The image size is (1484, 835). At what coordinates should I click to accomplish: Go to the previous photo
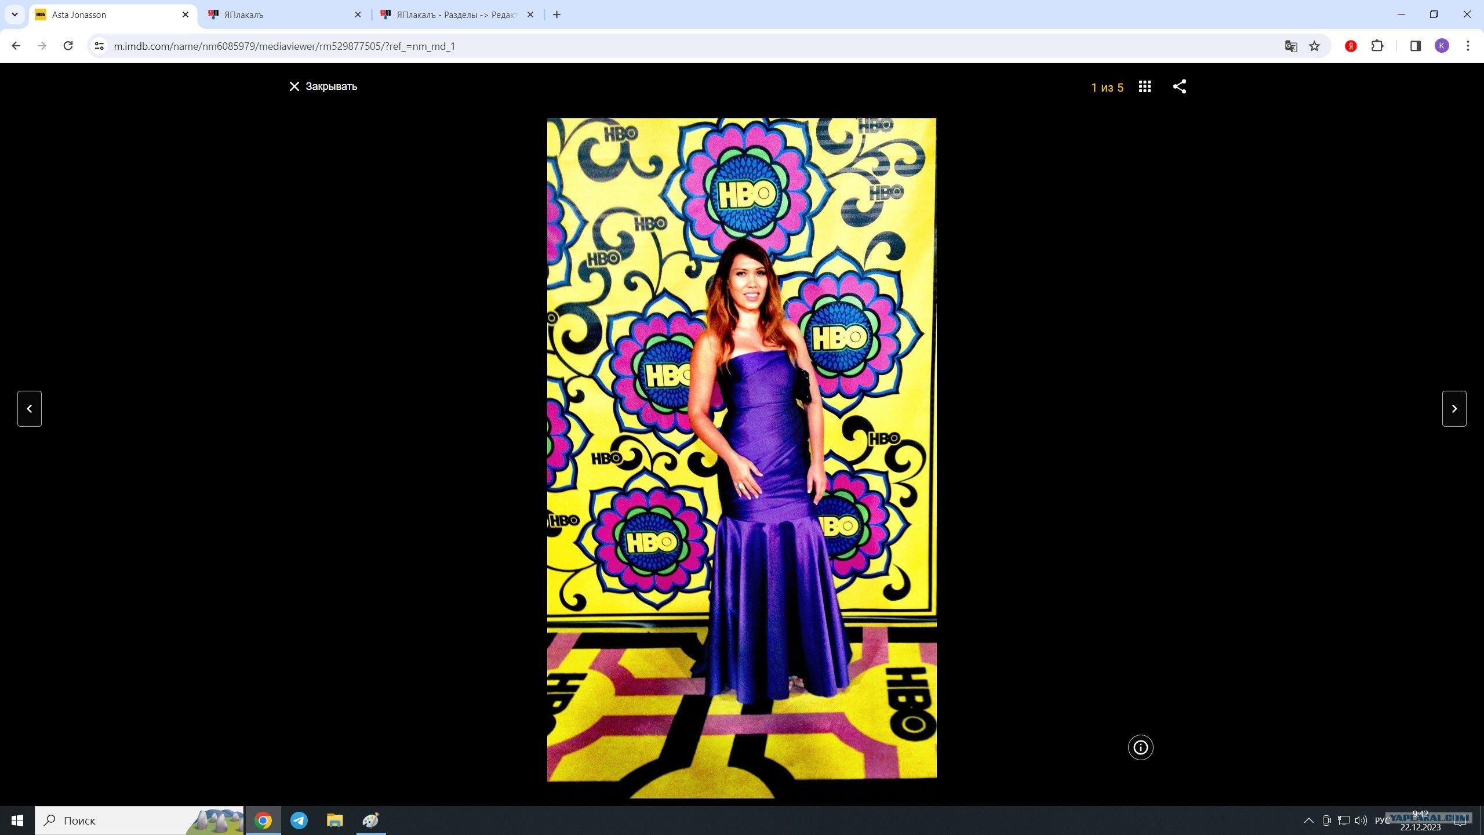[30, 409]
